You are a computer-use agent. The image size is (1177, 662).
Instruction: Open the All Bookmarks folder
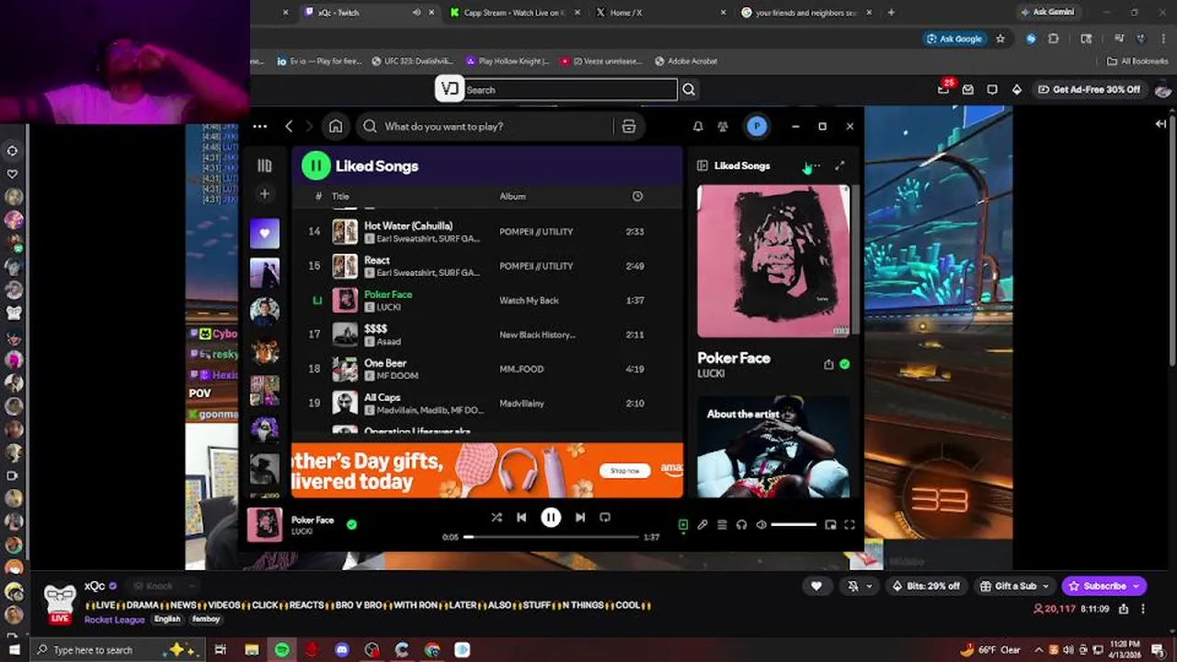(1137, 61)
